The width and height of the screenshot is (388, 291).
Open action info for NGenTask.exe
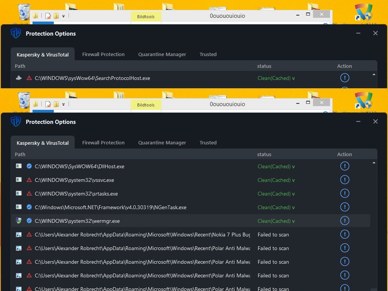pyautogui.click(x=345, y=207)
